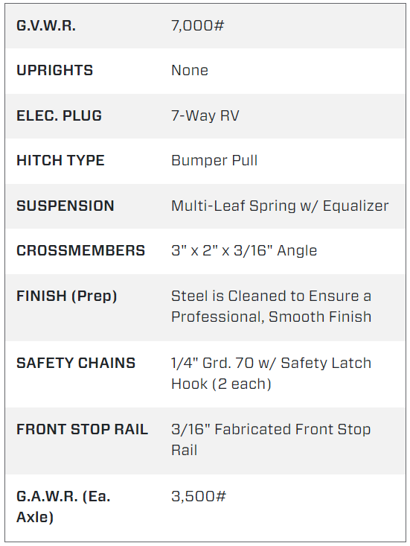Select the Steel is Cleaned description text
410x546 pixels.
[272, 306]
